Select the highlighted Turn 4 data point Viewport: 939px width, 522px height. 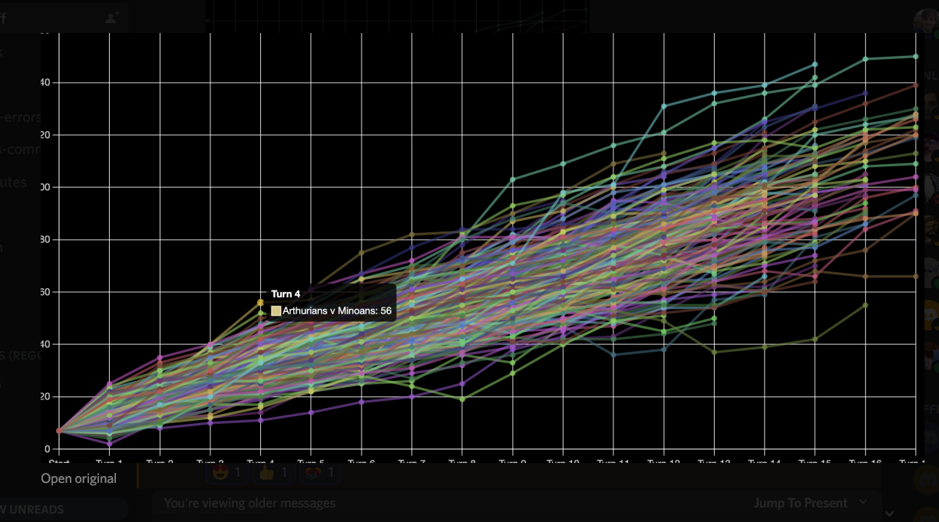[x=261, y=304]
